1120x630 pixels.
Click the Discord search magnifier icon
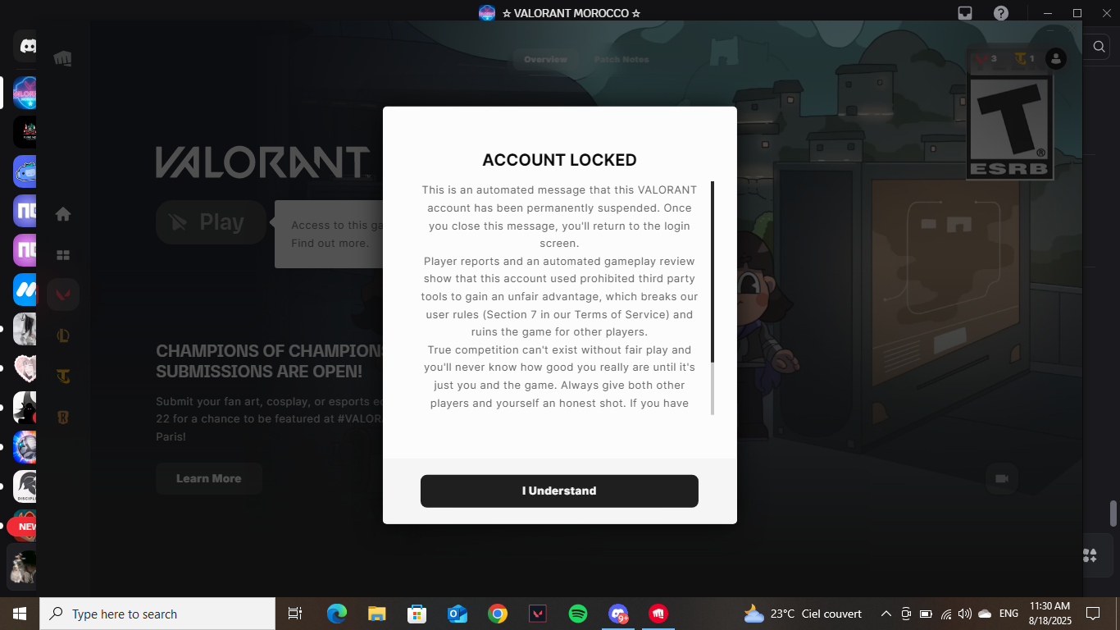pyautogui.click(x=1100, y=47)
